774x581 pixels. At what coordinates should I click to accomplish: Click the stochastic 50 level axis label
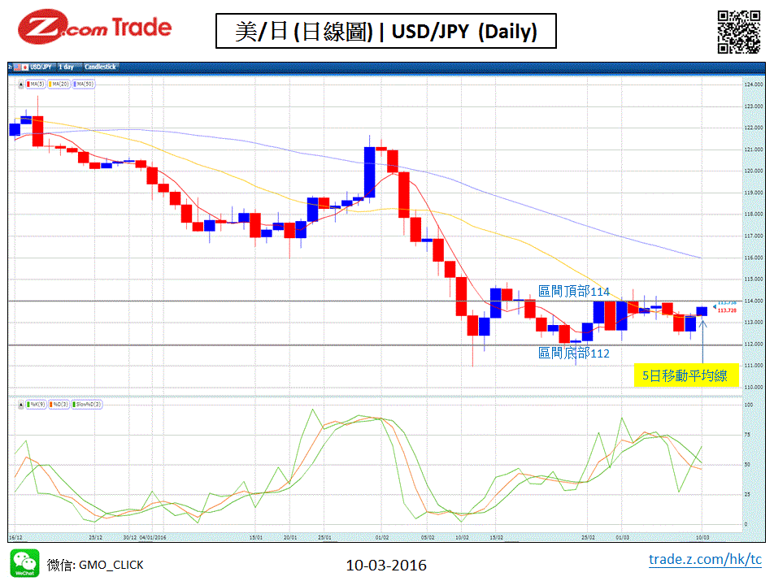tap(747, 465)
